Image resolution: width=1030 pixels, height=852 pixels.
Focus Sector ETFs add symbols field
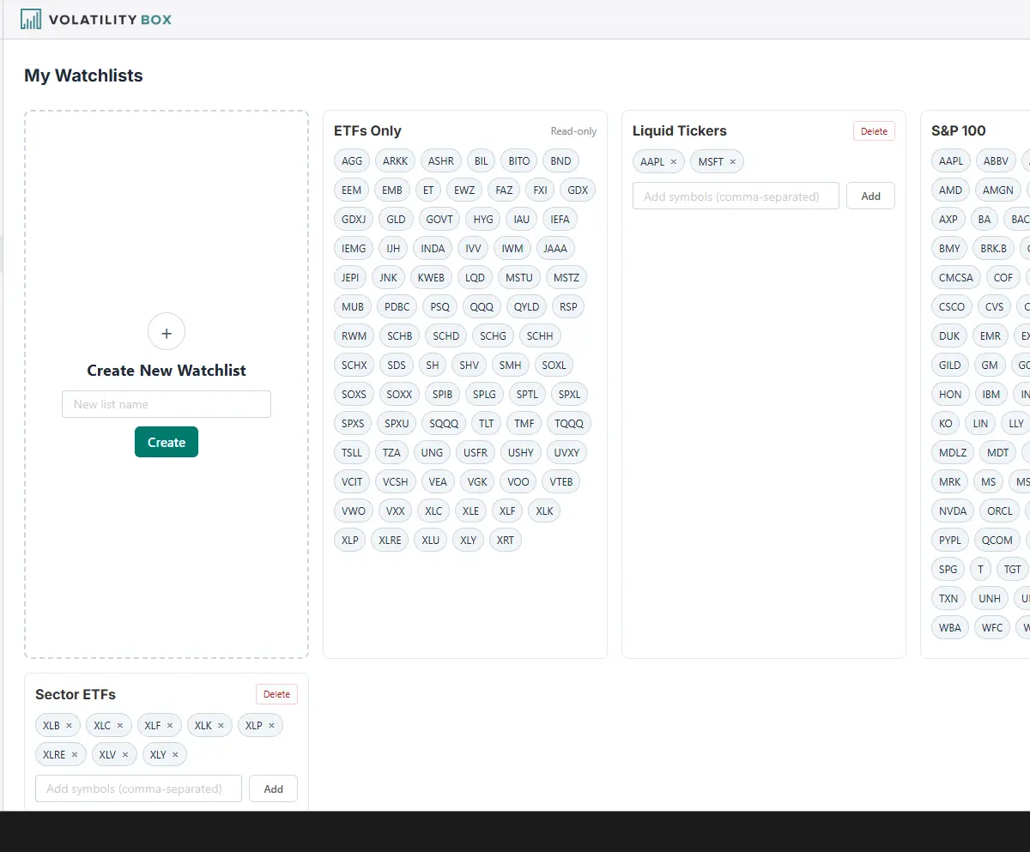[x=138, y=789]
